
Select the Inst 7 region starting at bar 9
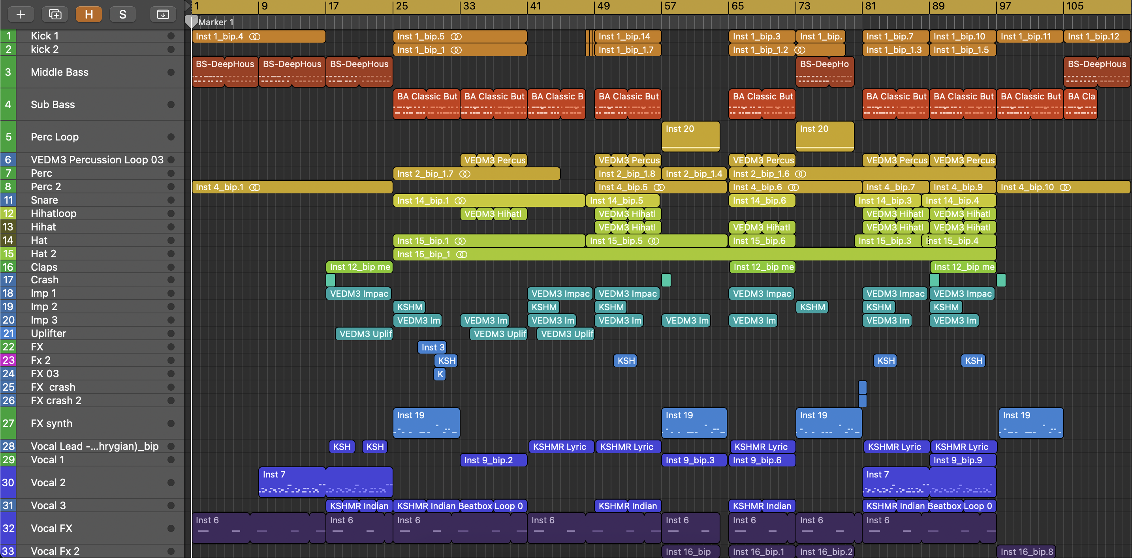(x=325, y=483)
